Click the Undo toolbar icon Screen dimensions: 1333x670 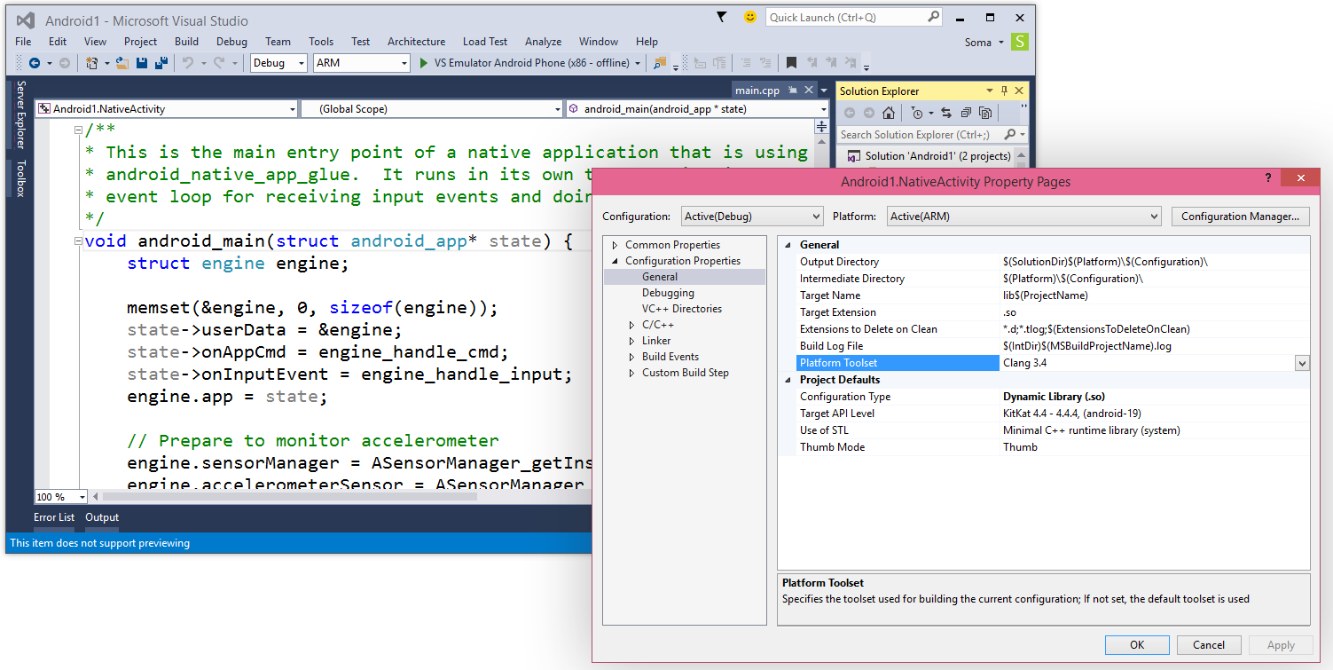tap(188, 63)
